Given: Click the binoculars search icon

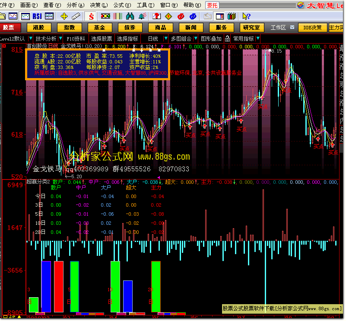Looking at the screenshot, I should (x=130, y=16).
